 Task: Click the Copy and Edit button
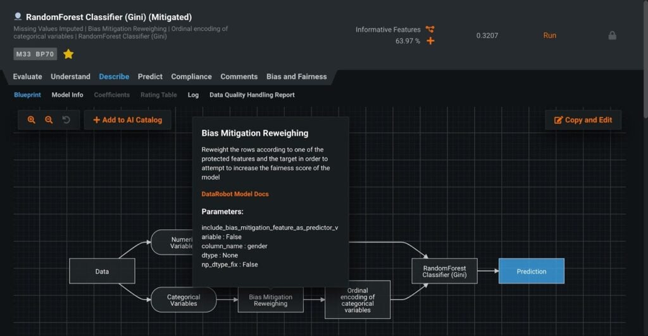pyautogui.click(x=583, y=120)
